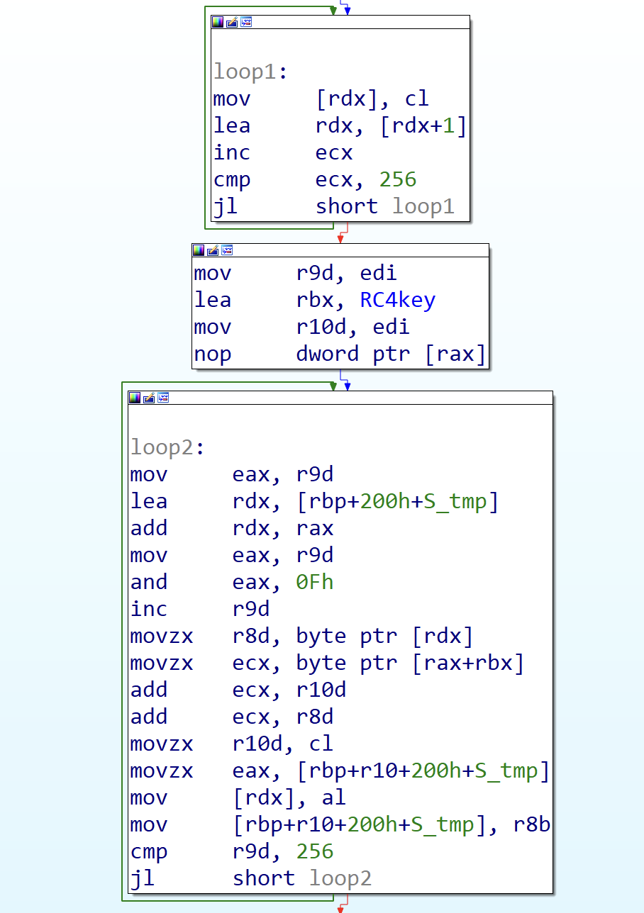Click the 'movzx ecx, byte ptr [rax+rbx]' line

point(327,663)
